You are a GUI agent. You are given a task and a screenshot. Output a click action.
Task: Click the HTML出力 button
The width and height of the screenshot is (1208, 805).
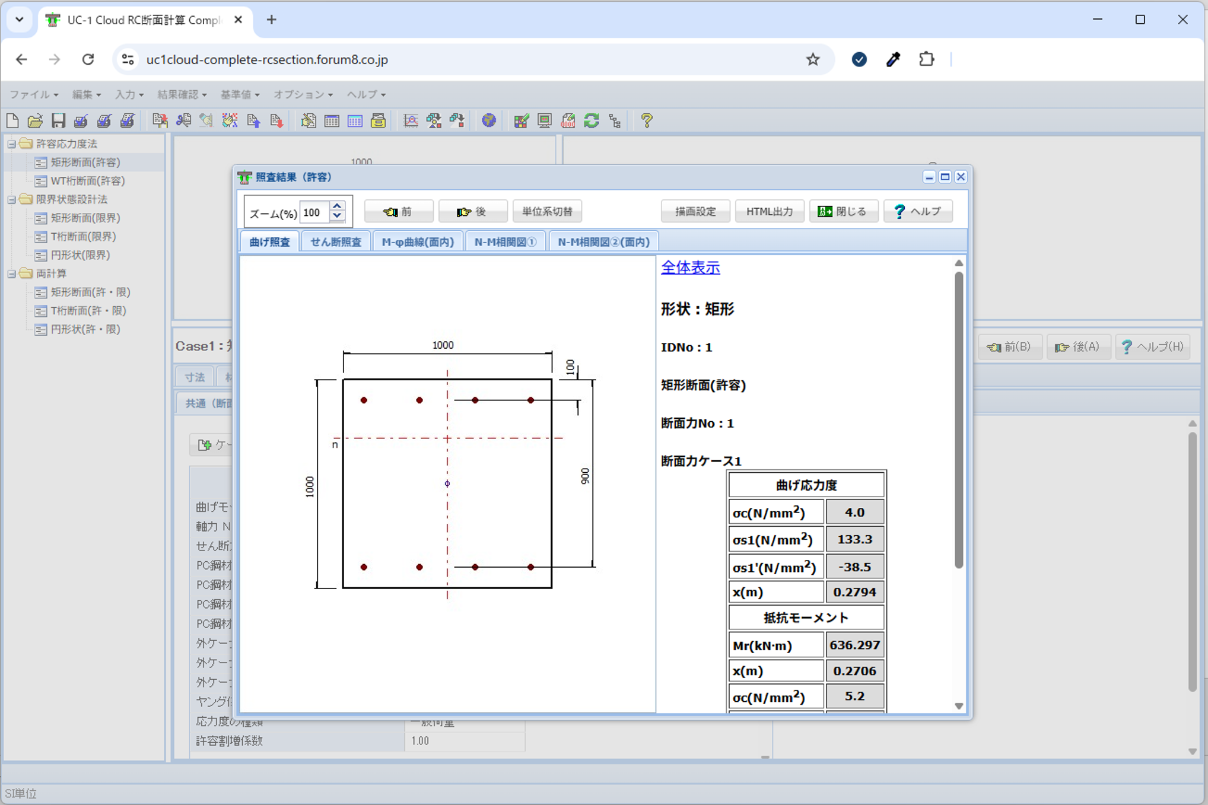(770, 212)
